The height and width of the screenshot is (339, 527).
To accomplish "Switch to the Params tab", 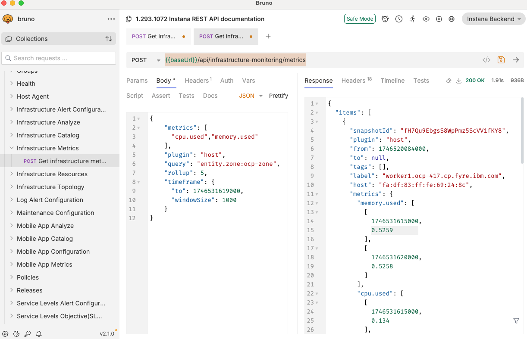I will tap(137, 81).
